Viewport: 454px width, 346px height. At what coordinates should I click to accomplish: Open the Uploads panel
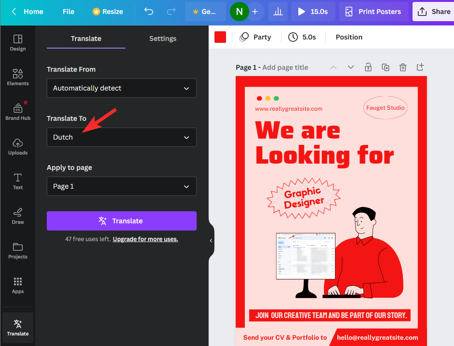[18, 146]
